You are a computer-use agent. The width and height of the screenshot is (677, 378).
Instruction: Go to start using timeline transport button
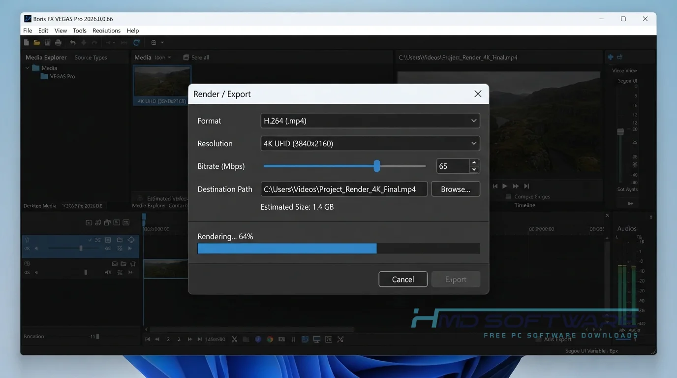point(148,339)
